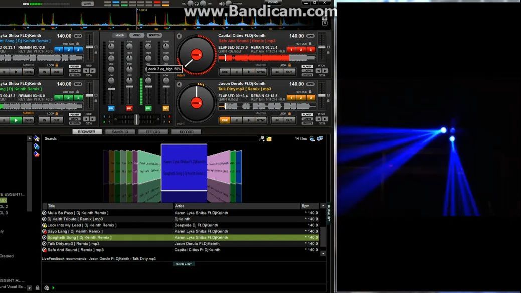Click the monitor icon beside 14 files

tap(320, 138)
